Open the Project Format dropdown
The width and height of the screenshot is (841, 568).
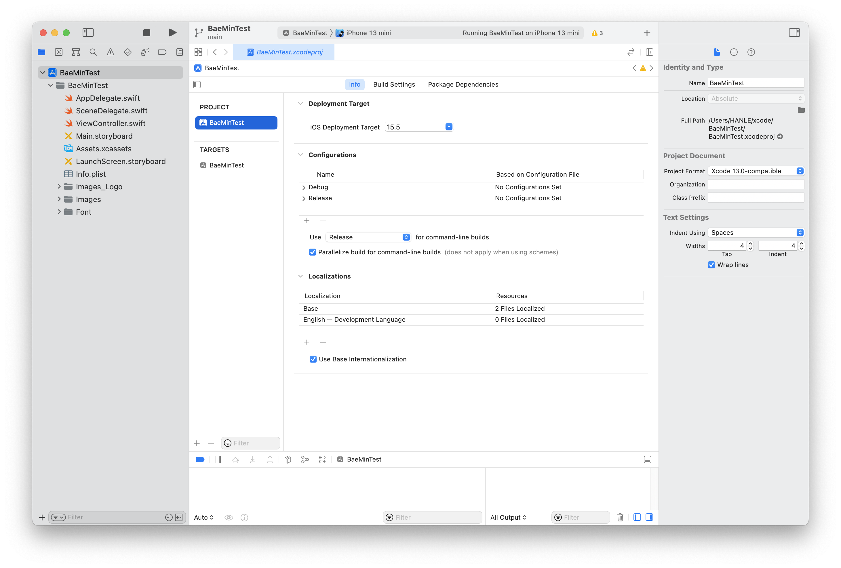coord(756,171)
